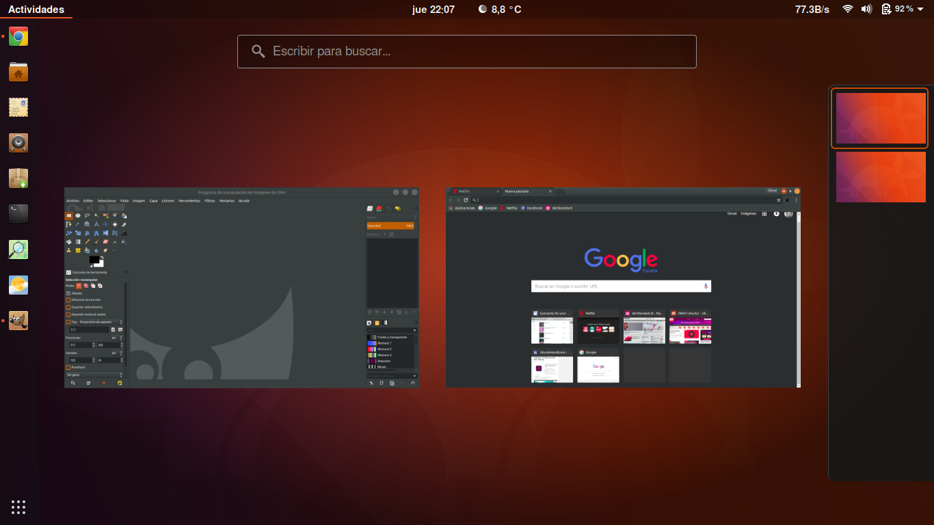Enable Esquinas redondeadas checkbox
This screenshot has height=525, width=934.
[68, 307]
